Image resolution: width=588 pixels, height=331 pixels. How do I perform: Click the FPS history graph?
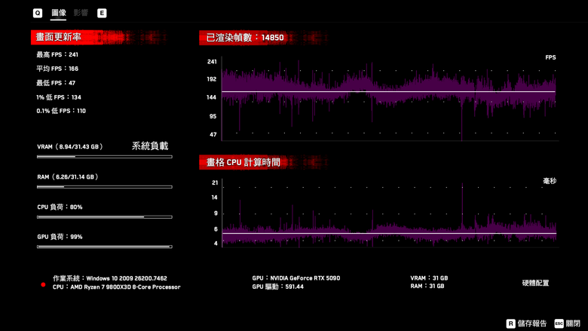tap(388, 99)
